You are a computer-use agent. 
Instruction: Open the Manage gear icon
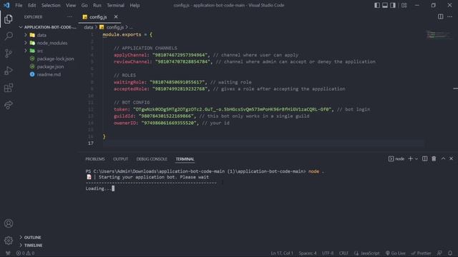coord(9,241)
